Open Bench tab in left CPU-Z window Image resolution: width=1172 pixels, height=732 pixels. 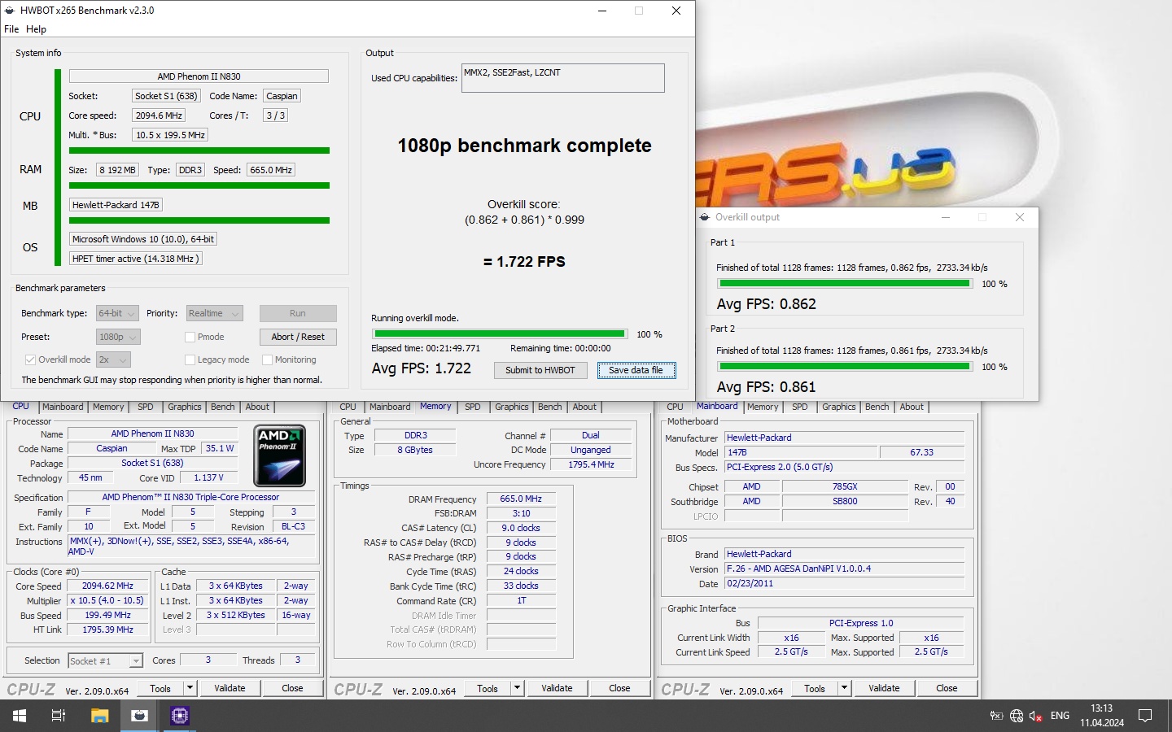pyautogui.click(x=222, y=407)
